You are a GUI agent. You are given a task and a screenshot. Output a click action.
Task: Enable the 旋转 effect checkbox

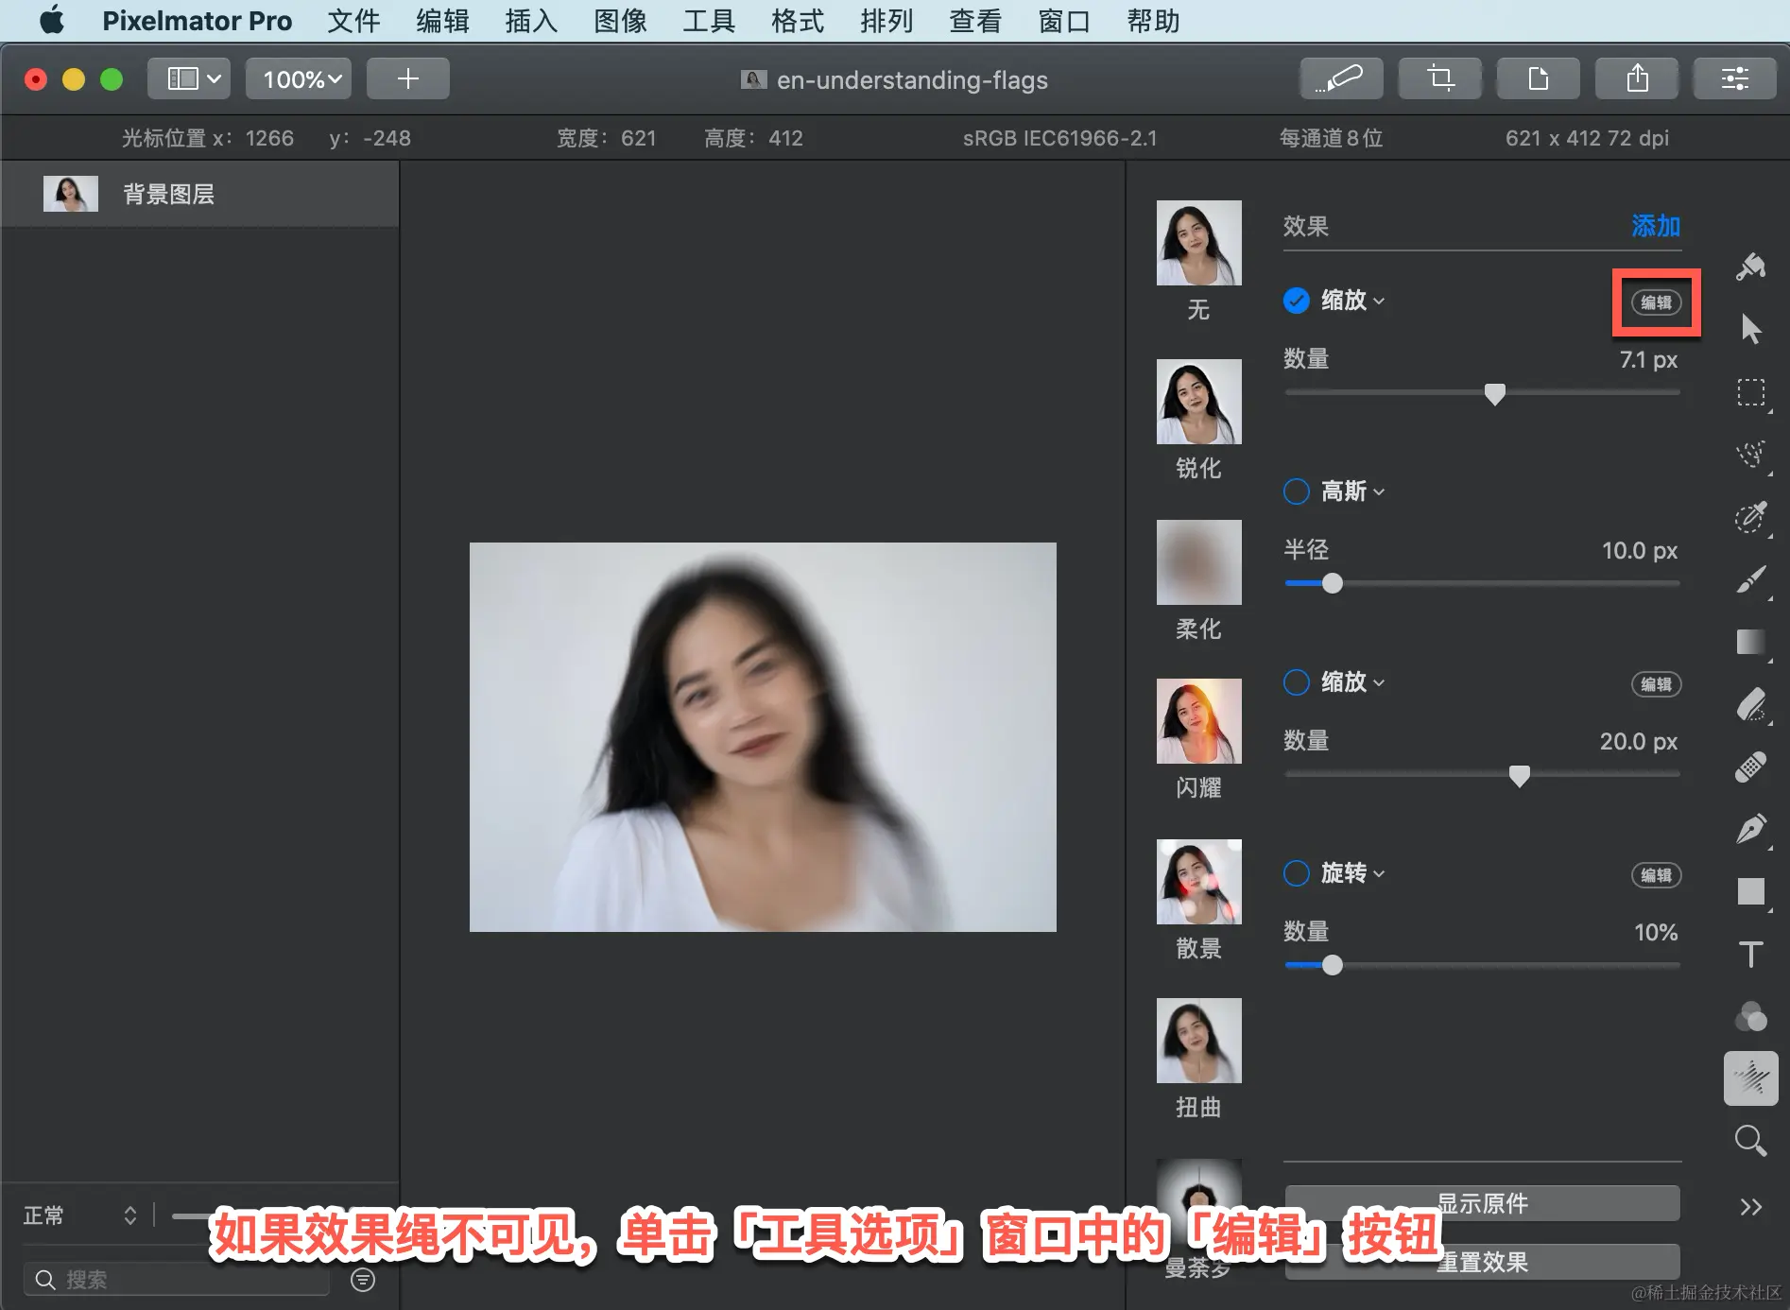coord(1296,873)
